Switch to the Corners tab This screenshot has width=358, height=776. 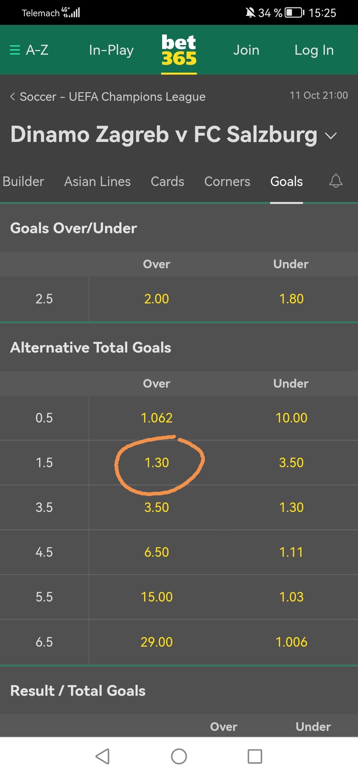[227, 181]
